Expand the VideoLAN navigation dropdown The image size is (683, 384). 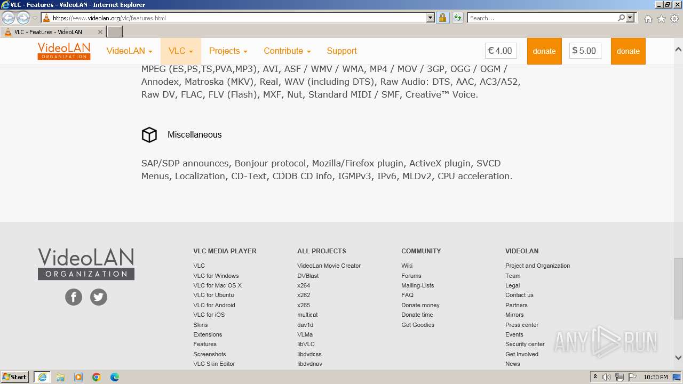point(130,51)
